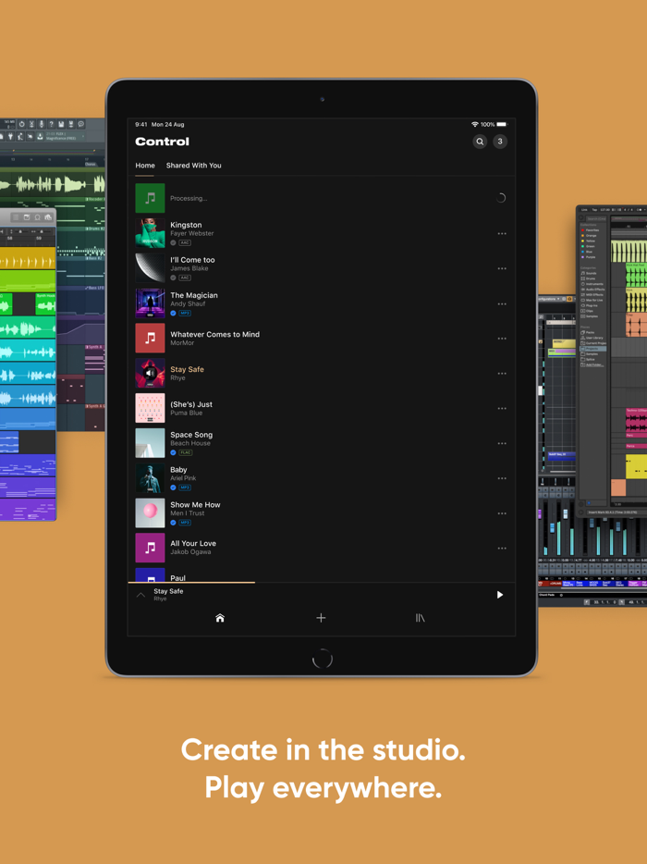Click the save disk icon in FL Studio

click(61, 124)
